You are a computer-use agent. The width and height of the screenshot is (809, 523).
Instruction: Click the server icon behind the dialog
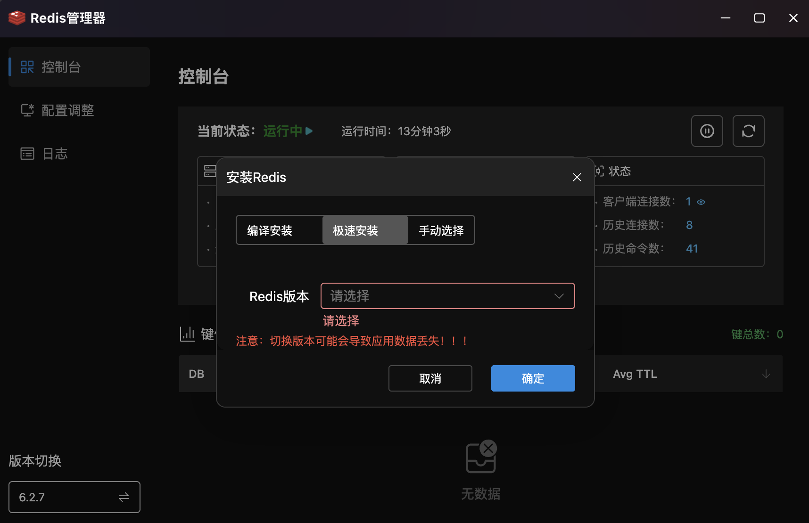pyautogui.click(x=210, y=171)
